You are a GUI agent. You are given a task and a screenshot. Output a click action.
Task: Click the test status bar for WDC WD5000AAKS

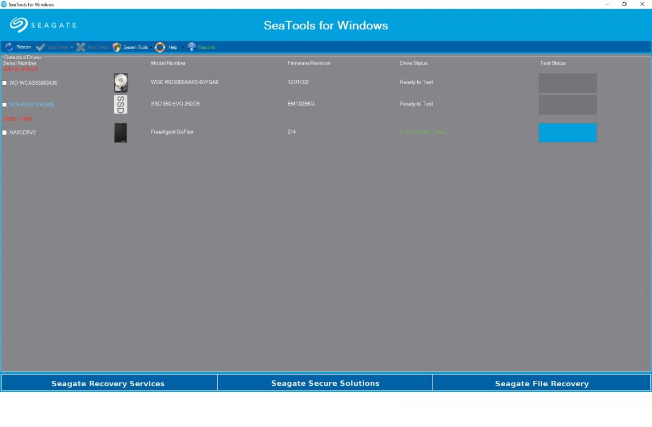pyautogui.click(x=568, y=83)
